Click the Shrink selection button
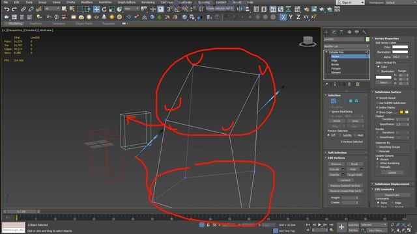 click(336, 121)
